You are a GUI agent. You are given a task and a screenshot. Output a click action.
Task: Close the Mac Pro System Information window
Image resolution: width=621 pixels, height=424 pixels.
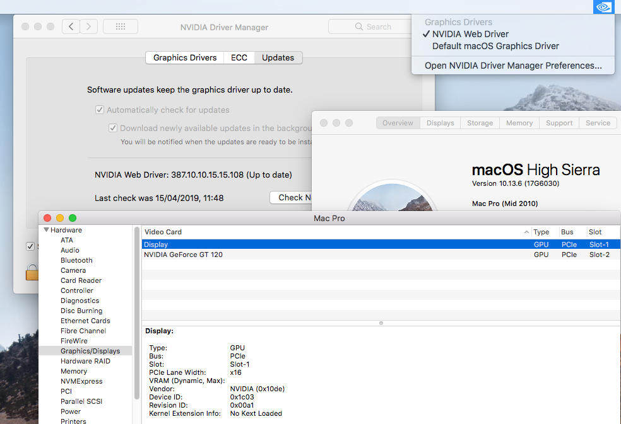pos(47,218)
